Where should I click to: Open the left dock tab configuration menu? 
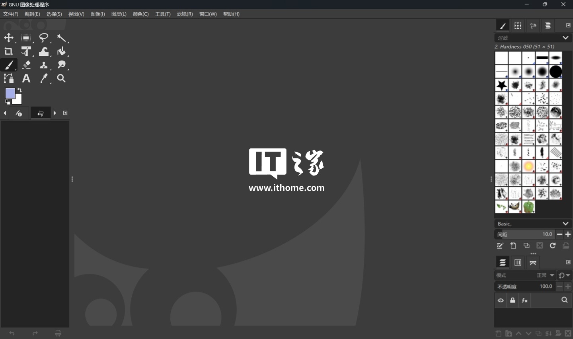pos(65,113)
